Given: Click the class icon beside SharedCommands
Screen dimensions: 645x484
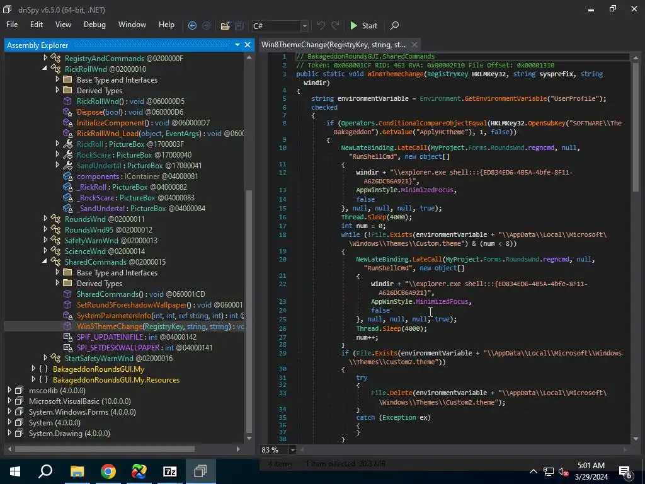Looking at the screenshot, I should 55,262.
